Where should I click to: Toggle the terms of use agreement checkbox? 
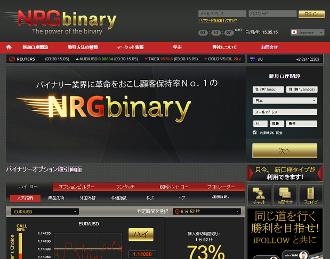tap(254, 132)
